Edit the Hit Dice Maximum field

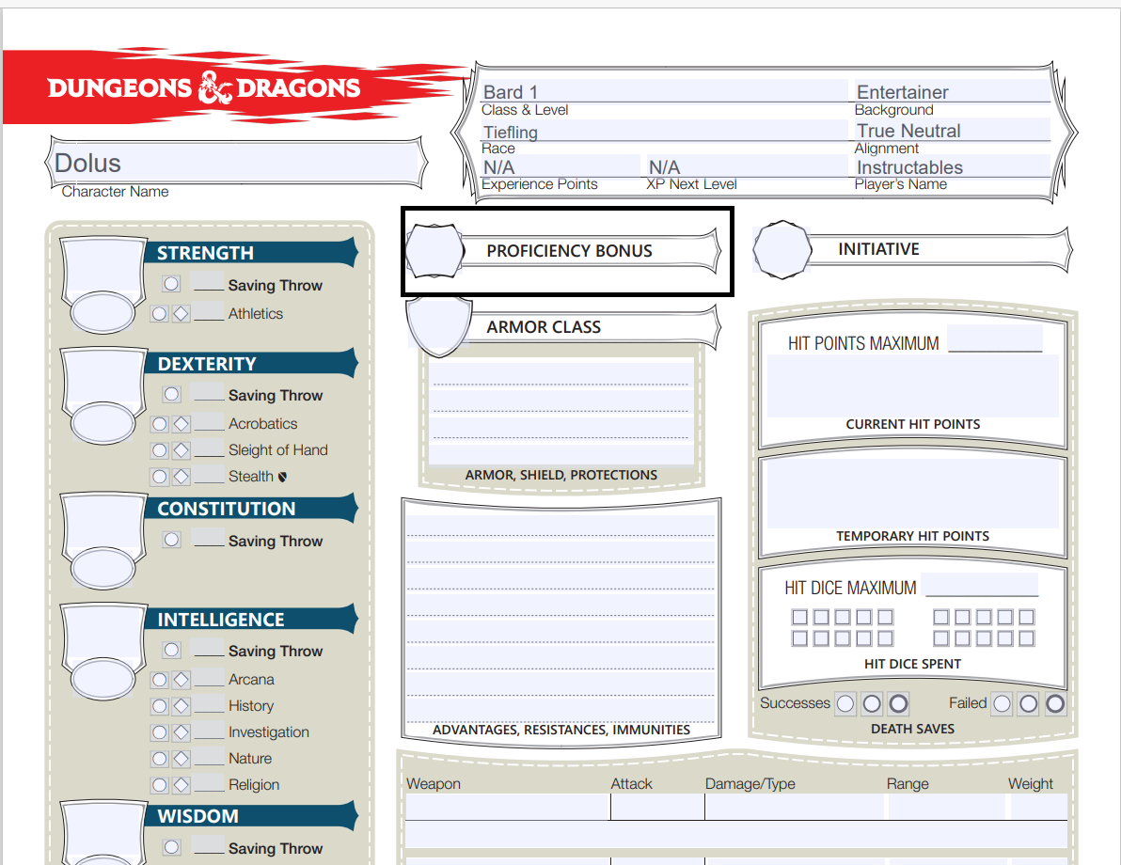point(982,584)
